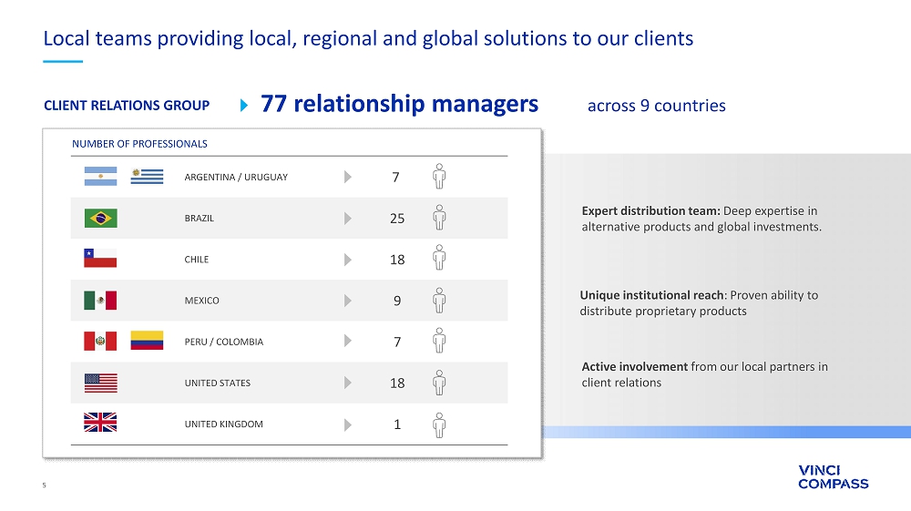Click the blue triangle before 77 relationship managers

point(243,106)
